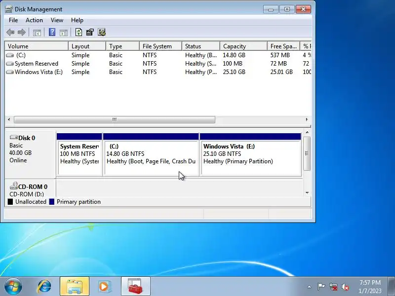Click the (C:) volume drive icon
Screen dimensions: 395x296
coord(10,55)
